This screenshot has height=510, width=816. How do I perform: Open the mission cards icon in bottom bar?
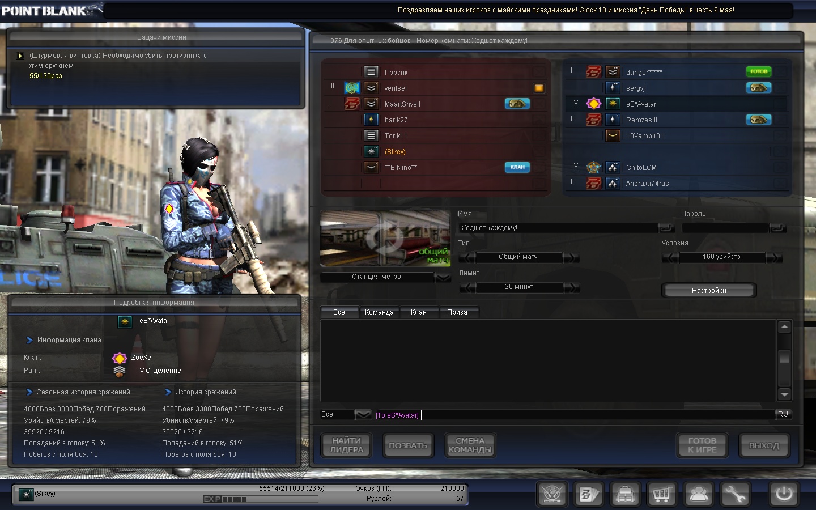588,494
